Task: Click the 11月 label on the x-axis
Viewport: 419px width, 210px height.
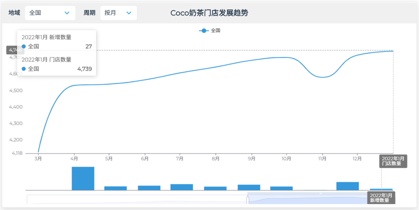Action: 322,159
